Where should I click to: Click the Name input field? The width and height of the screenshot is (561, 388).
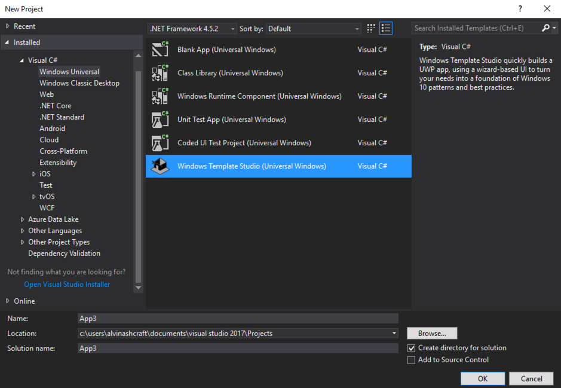pos(238,318)
